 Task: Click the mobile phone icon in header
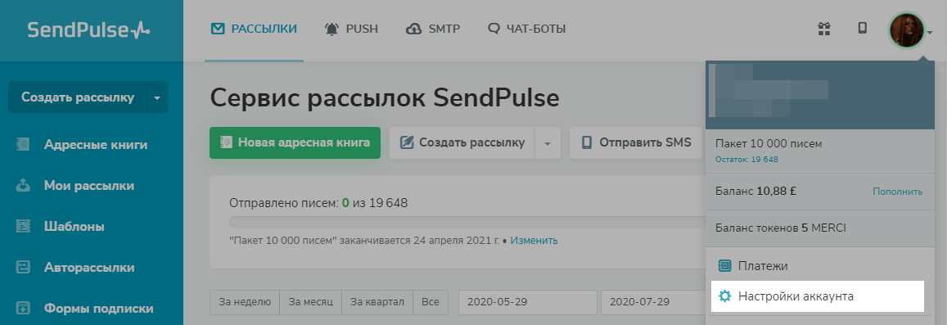tap(863, 29)
